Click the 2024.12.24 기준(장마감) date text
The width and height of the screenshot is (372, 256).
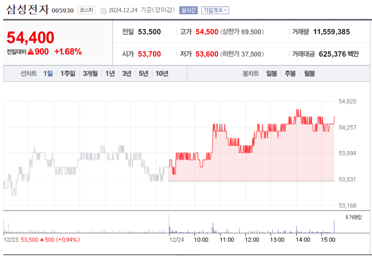[141, 10]
